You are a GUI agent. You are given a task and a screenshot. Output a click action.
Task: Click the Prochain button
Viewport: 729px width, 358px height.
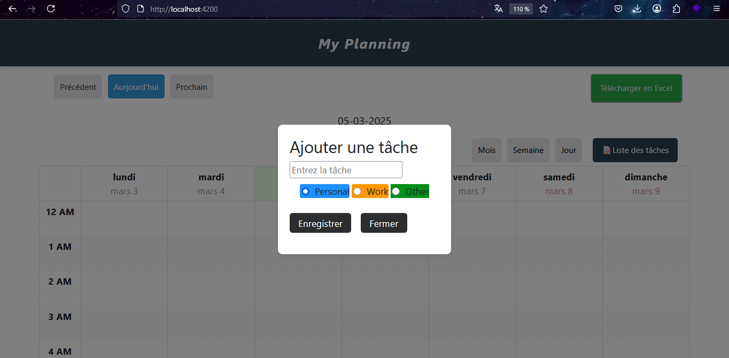tap(191, 87)
